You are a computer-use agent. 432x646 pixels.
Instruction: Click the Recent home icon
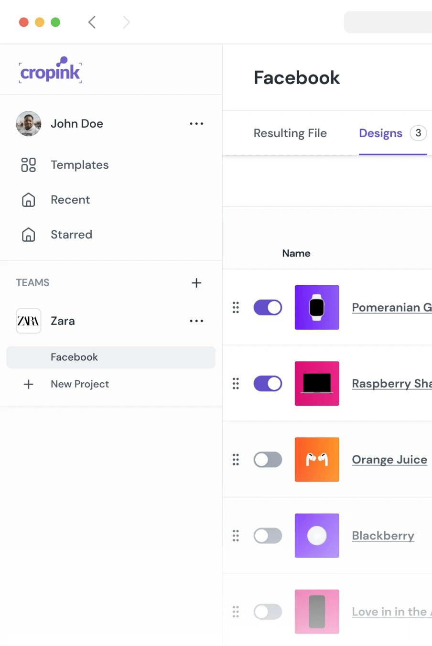[29, 200]
